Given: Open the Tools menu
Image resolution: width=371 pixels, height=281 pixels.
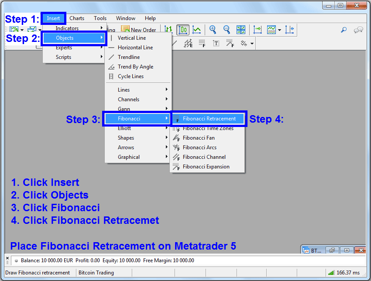Looking at the screenshot, I should click(x=100, y=18).
